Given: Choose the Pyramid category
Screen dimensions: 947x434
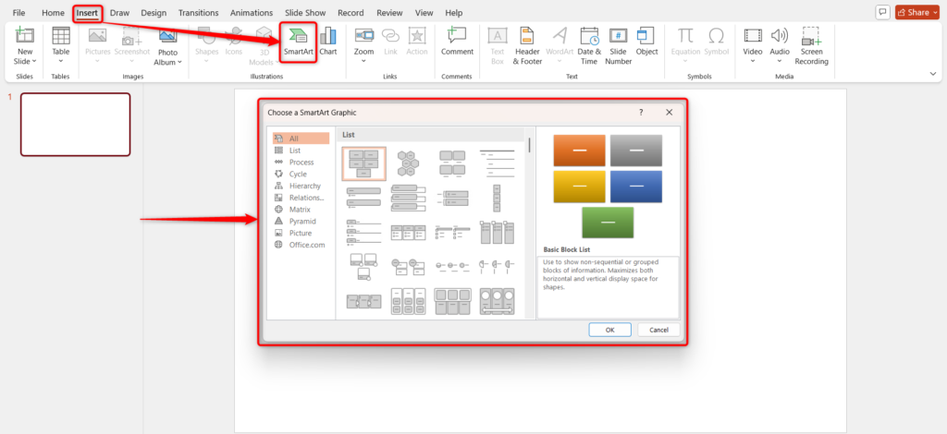Looking at the screenshot, I should (301, 222).
